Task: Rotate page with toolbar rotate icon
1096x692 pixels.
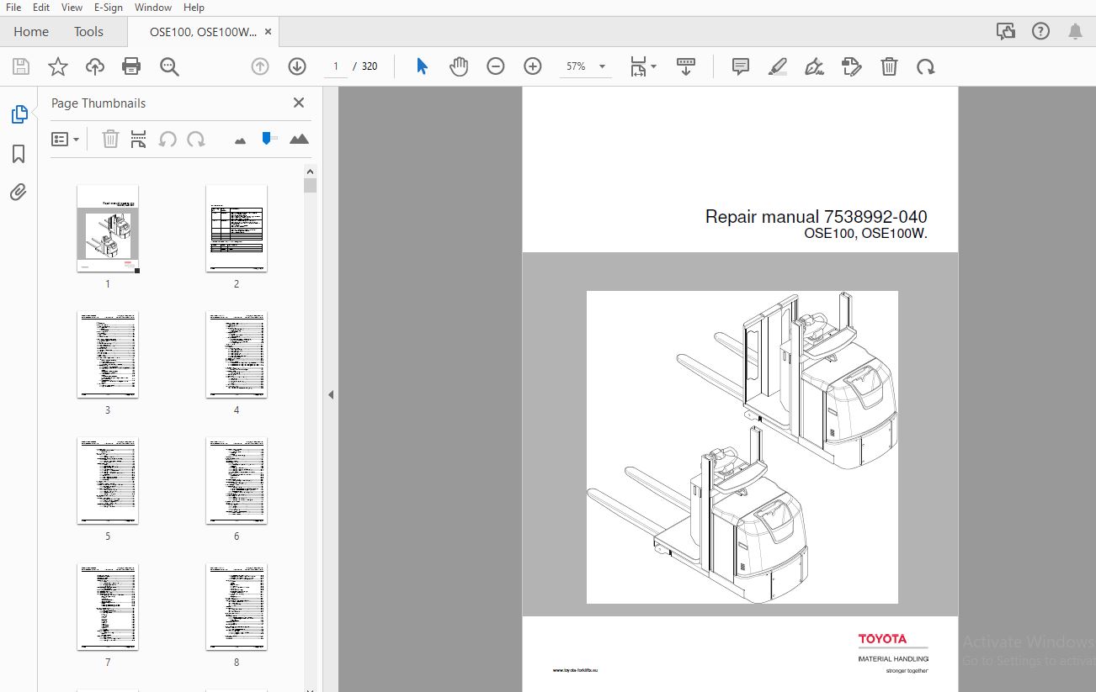Action: coord(926,66)
